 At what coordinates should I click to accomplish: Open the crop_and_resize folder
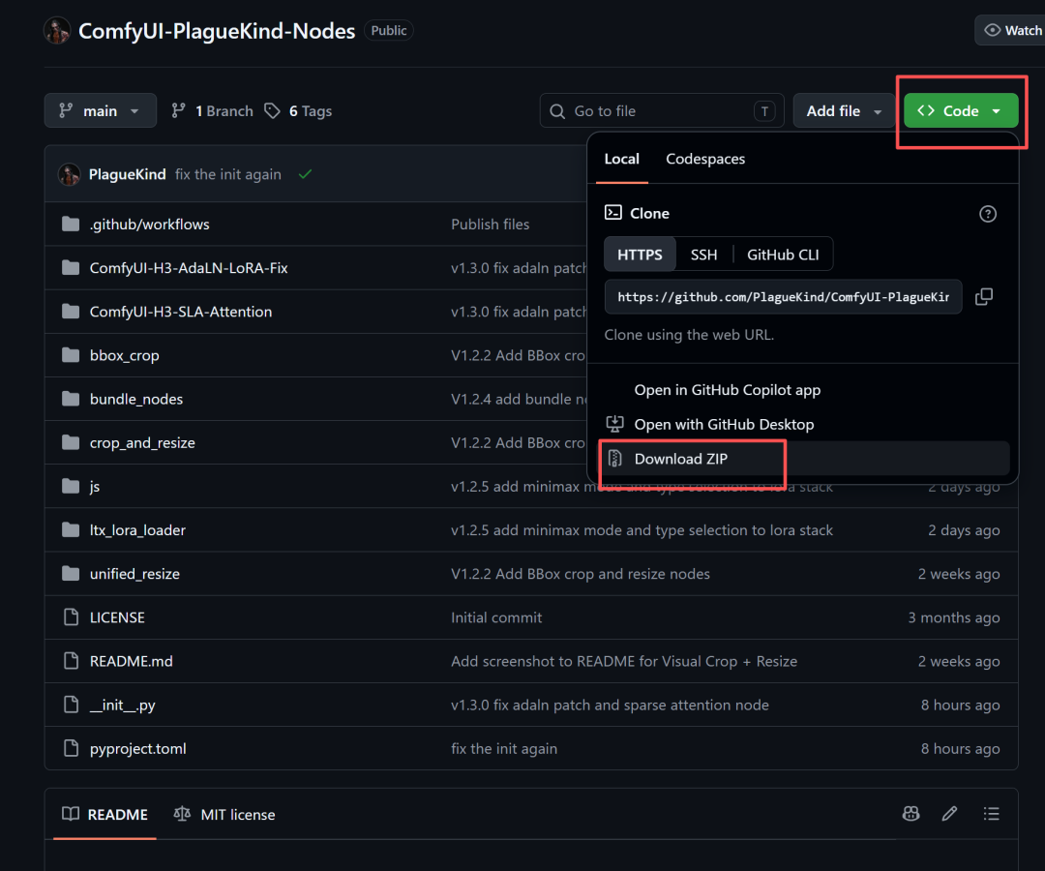tap(142, 442)
